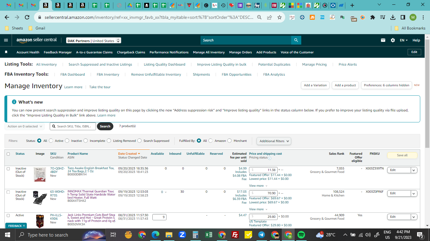Open Spotify from the taskbar
Image resolution: width=430 pixels, height=241 pixels.
pos(301,235)
